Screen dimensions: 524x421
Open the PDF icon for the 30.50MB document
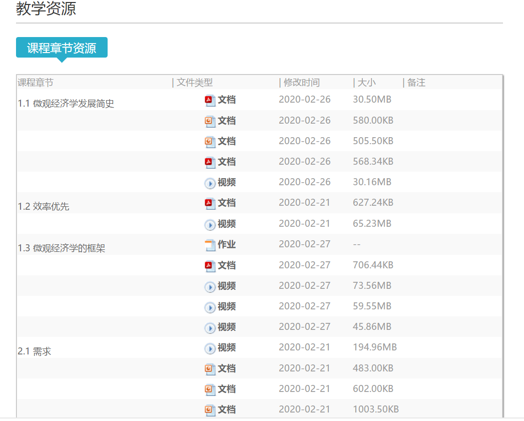[x=210, y=100]
